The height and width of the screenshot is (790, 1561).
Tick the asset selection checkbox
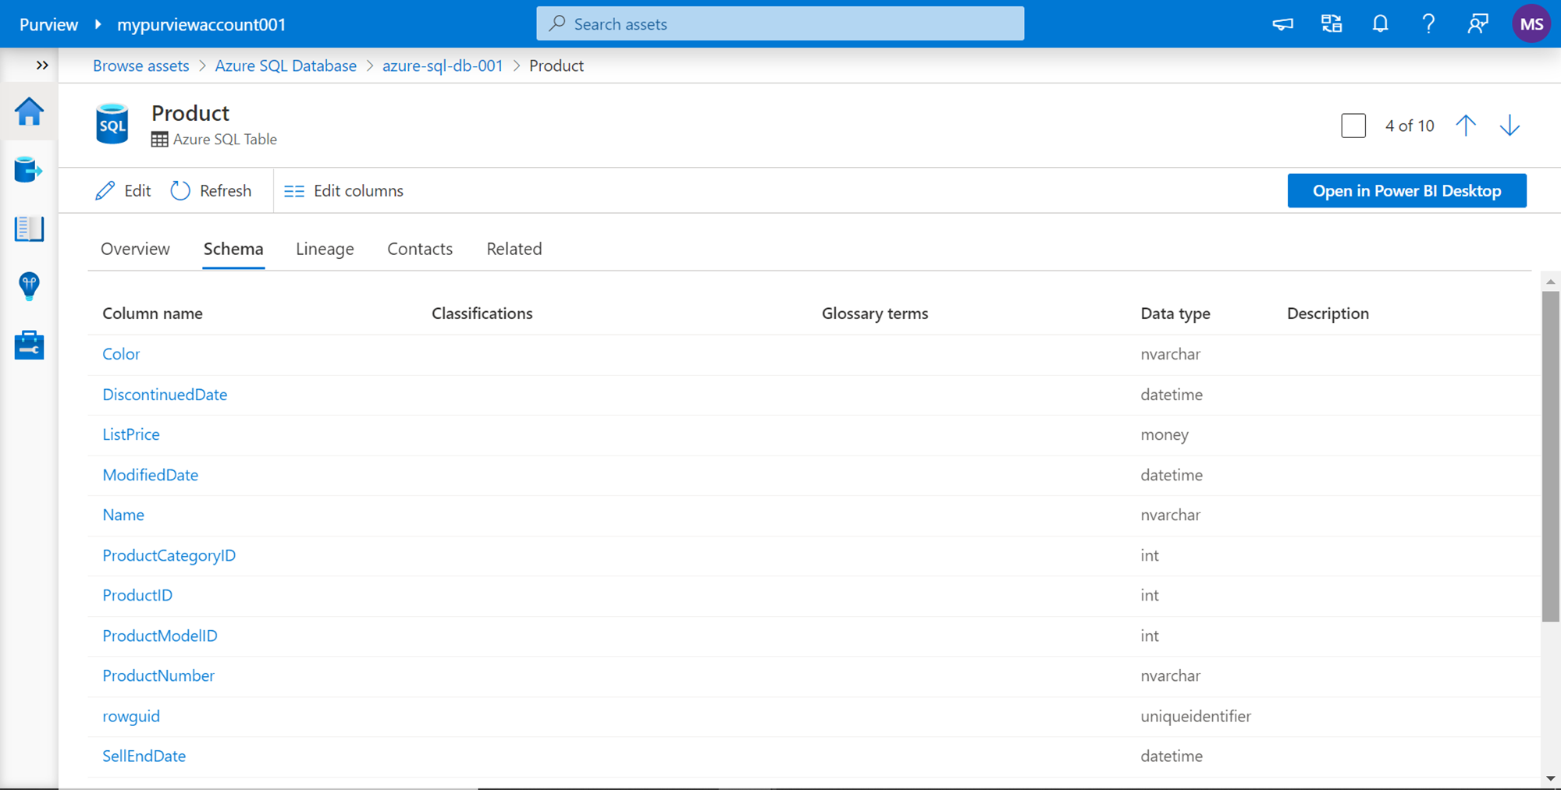point(1353,126)
